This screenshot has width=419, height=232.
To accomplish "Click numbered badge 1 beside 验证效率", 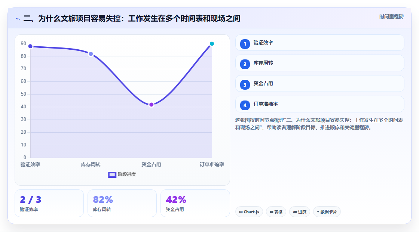I will 245,44.
